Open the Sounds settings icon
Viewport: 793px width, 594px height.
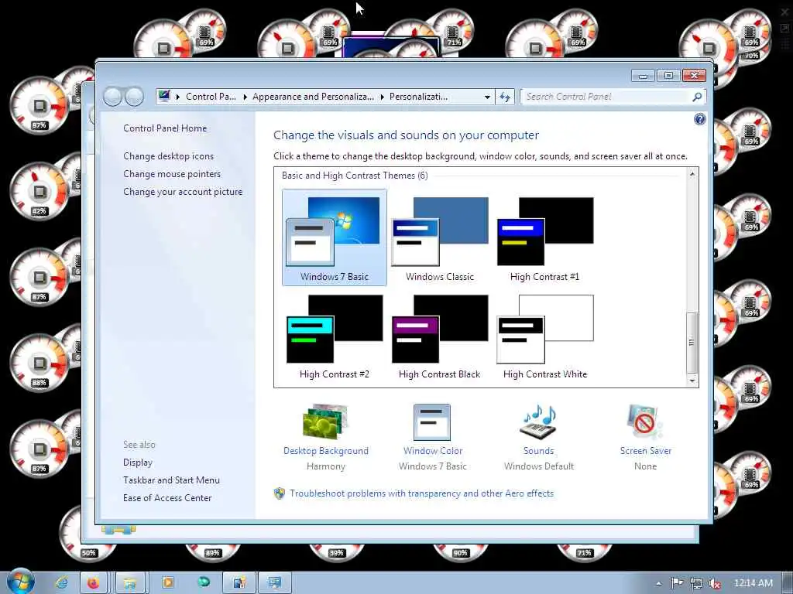click(539, 422)
